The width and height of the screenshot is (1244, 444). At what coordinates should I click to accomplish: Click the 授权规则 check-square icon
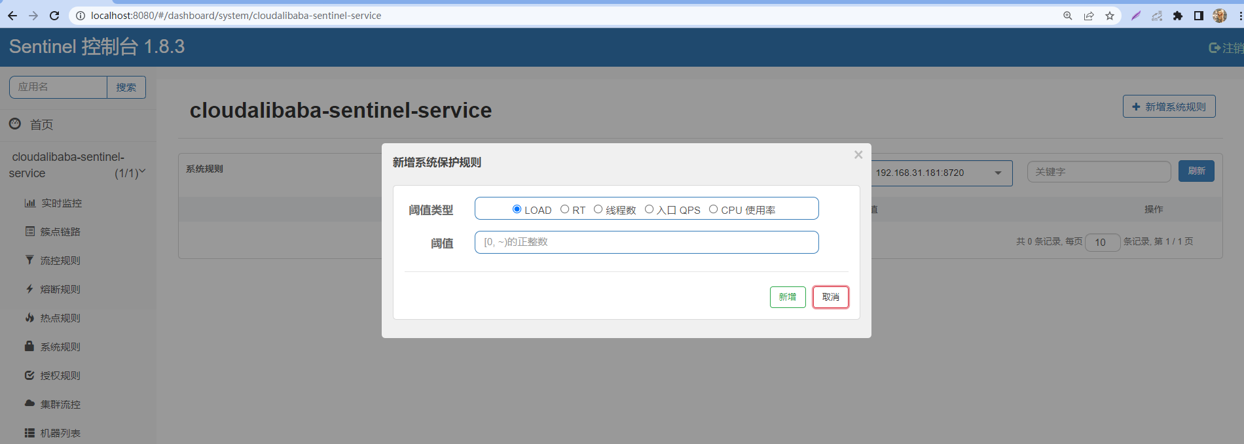pos(29,375)
